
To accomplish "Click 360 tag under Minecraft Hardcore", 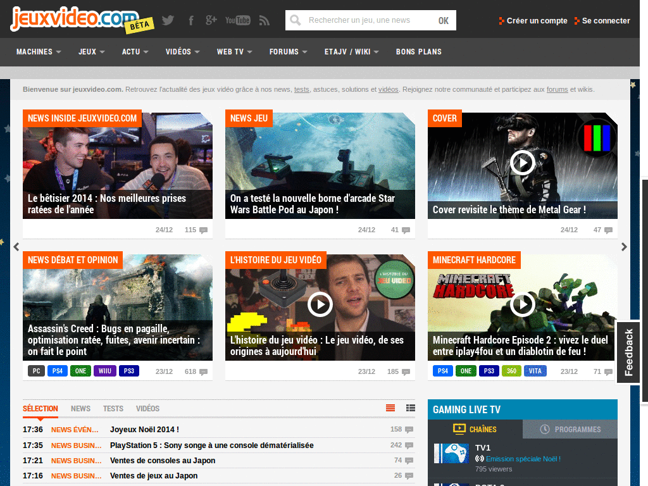I will point(511,371).
